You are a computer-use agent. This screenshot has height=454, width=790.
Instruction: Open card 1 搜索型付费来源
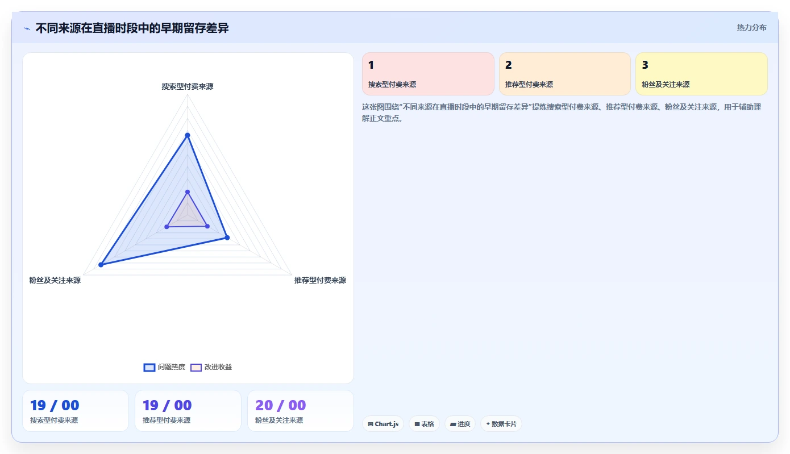[x=428, y=74]
